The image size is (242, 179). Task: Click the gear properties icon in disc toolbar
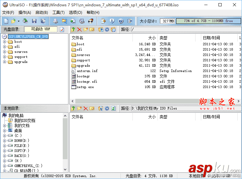[x=107, y=29]
